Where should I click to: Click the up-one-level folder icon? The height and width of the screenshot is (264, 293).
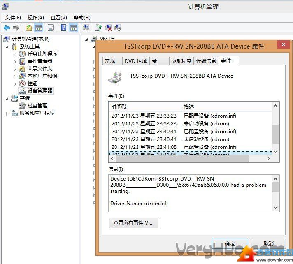click(x=28, y=28)
